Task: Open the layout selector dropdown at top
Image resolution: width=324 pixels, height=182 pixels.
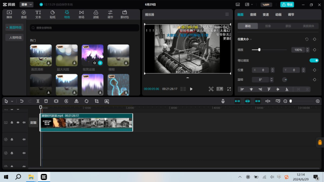Action: click(249, 4)
